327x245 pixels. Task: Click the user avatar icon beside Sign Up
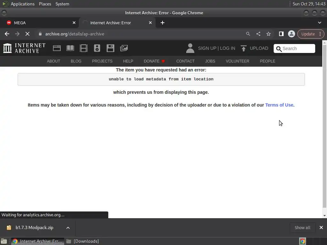190,48
